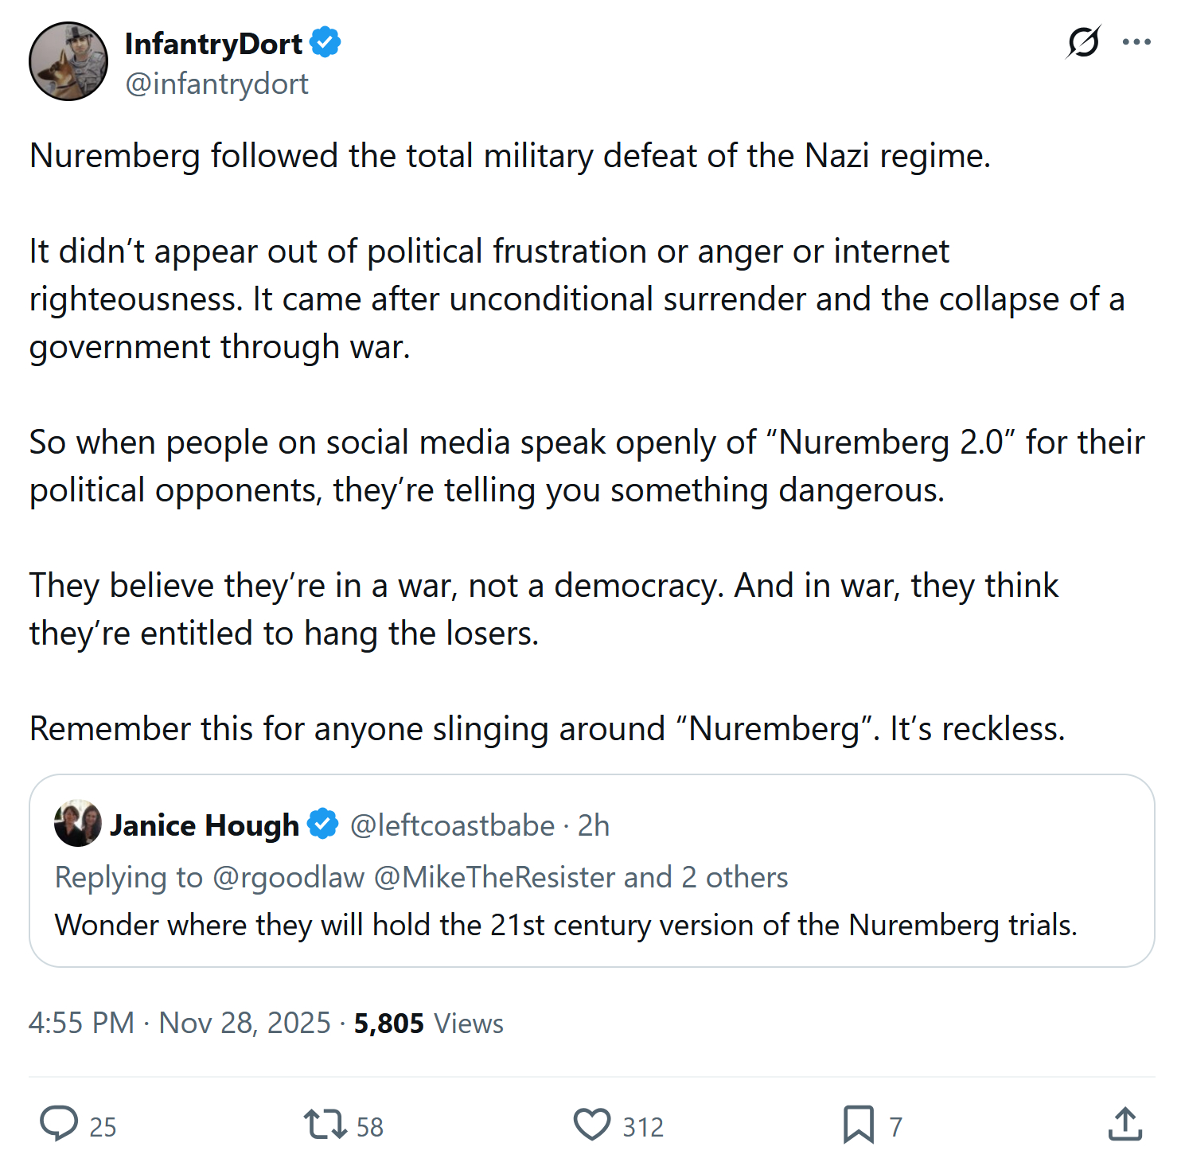Image resolution: width=1185 pixels, height=1166 pixels.
Task: Click the reply speech bubble icon
Action: click(60, 1124)
